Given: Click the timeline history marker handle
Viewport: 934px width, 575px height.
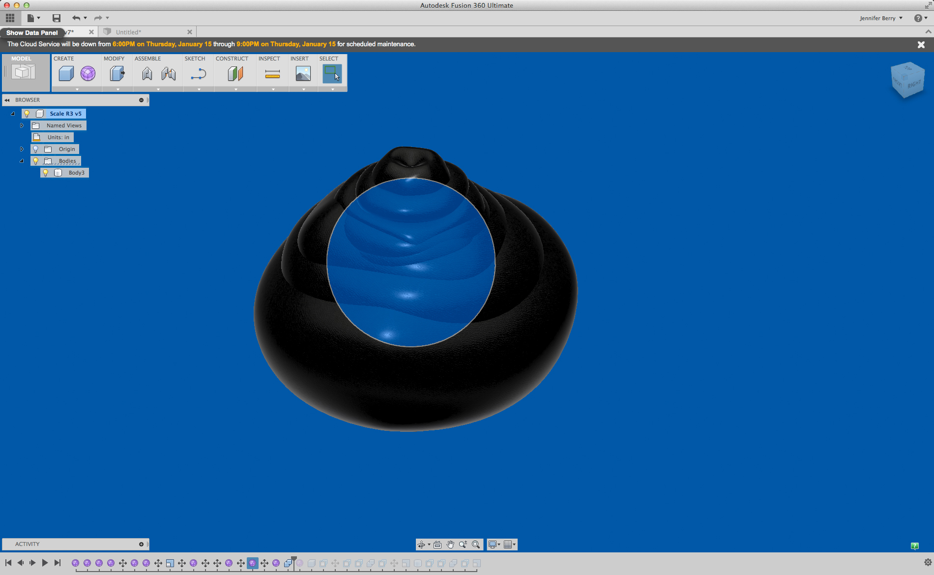Looking at the screenshot, I should [x=294, y=559].
